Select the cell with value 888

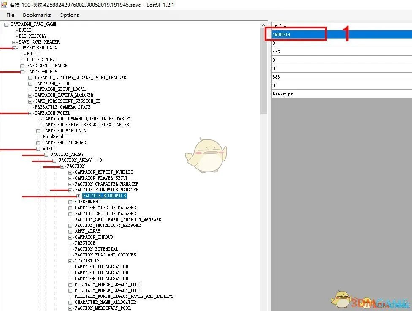pyautogui.click(x=295, y=77)
